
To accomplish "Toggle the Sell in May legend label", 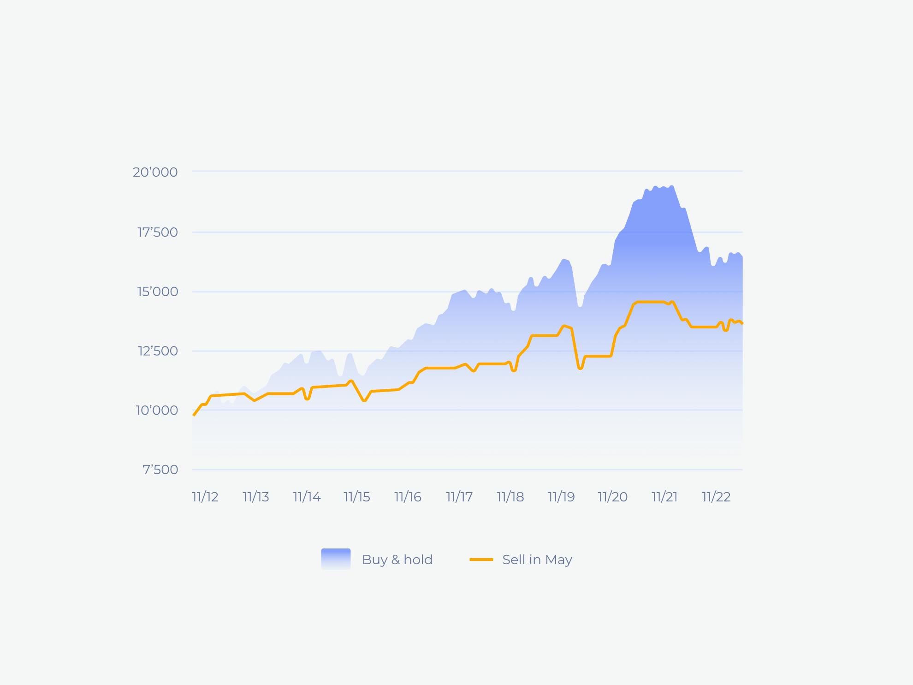I will (x=537, y=560).
